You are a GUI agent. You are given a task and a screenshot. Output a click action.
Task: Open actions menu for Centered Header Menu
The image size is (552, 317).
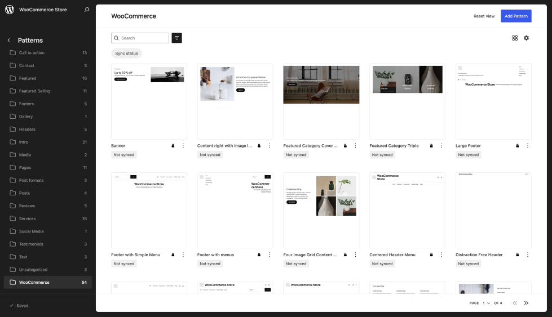click(441, 255)
